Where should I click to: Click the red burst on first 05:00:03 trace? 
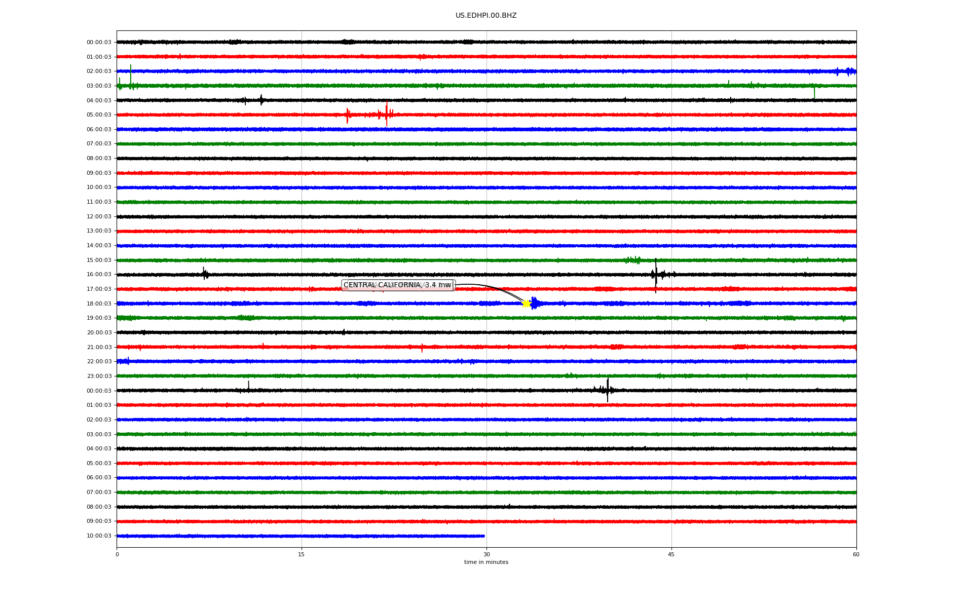tap(386, 115)
